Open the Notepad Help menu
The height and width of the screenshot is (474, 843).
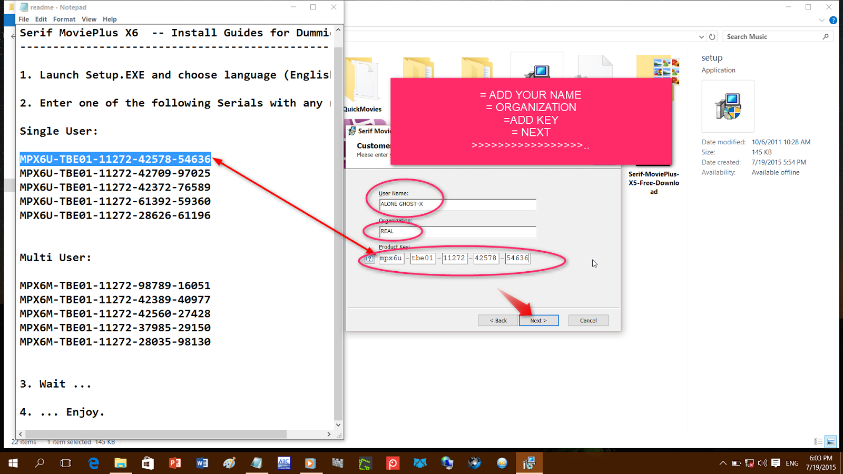click(110, 19)
